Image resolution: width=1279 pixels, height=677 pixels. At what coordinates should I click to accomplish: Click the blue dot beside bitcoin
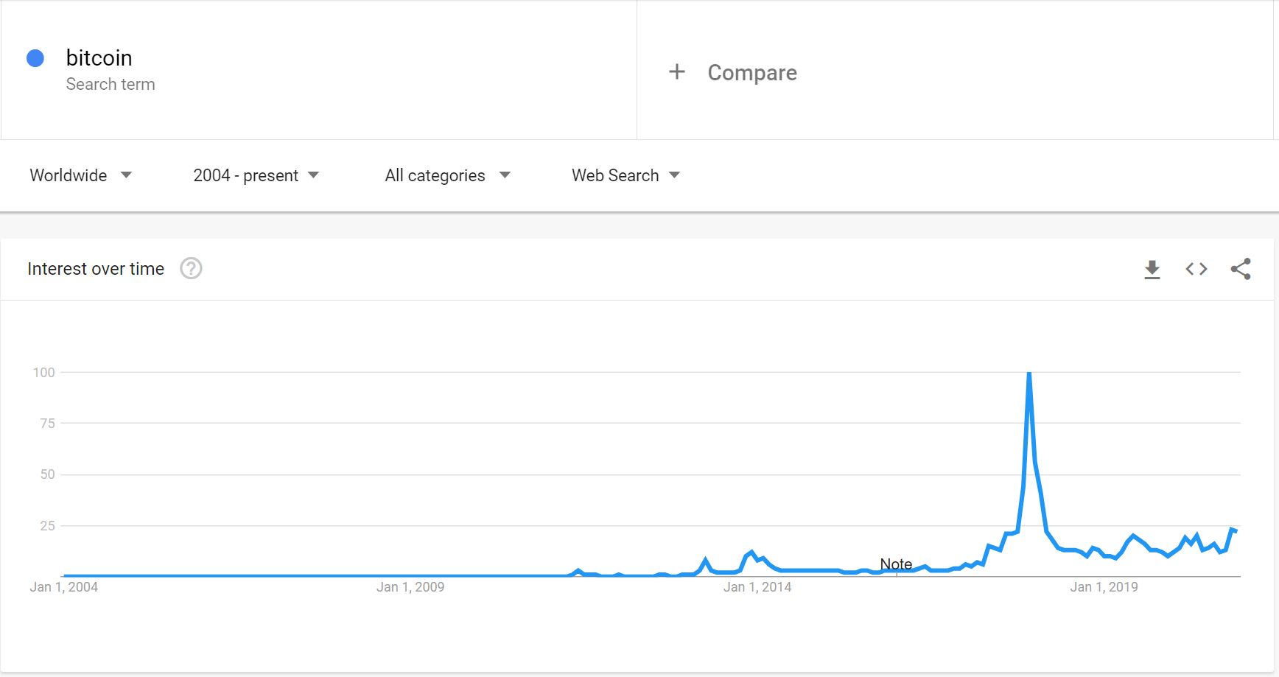click(x=35, y=58)
